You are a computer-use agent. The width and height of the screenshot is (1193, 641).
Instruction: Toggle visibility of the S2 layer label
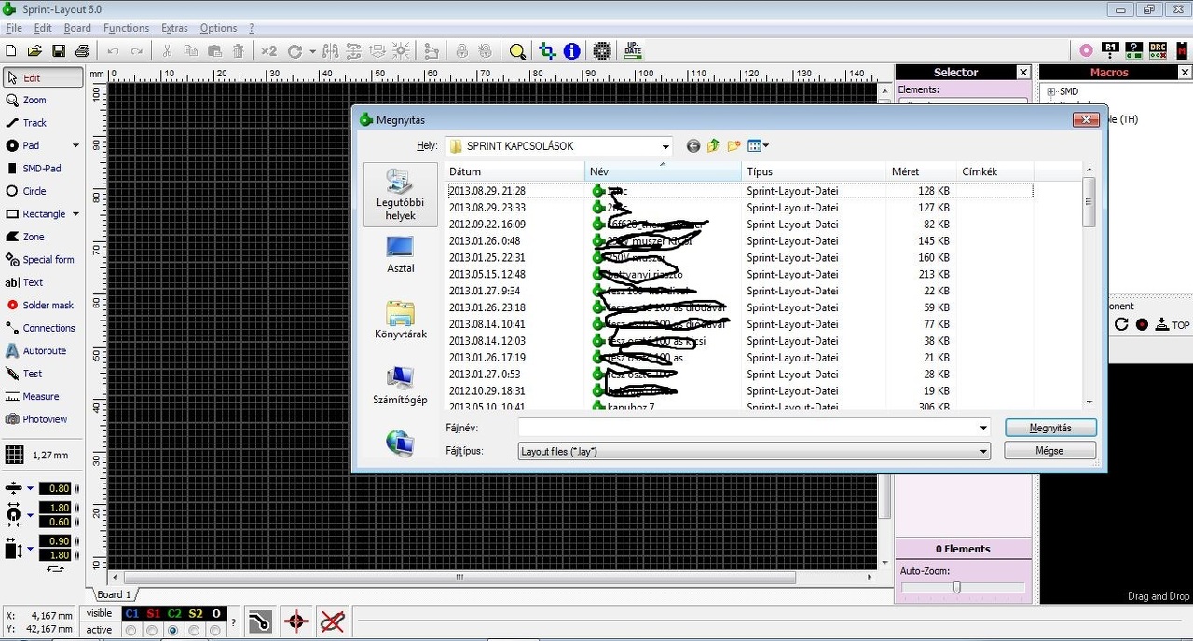point(196,614)
